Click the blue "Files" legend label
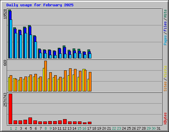 (x=165, y=26)
